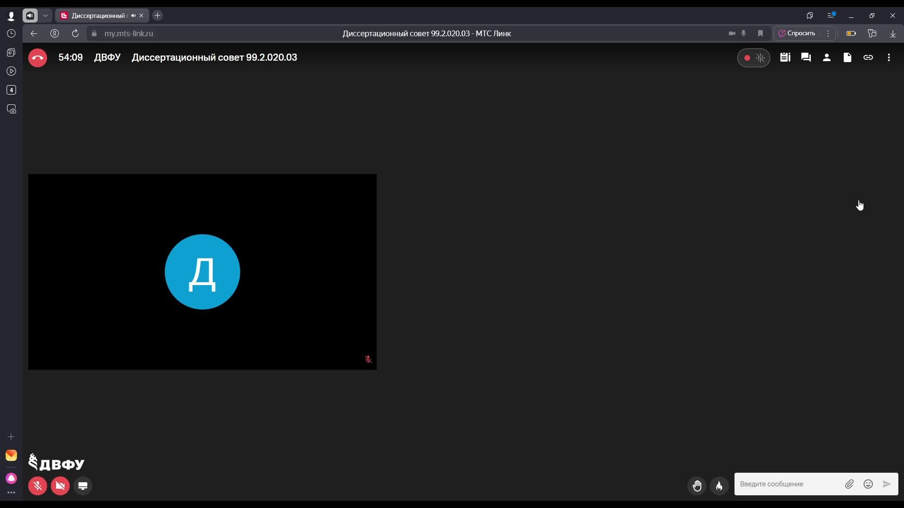Viewport: 904px width, 508px height.
Task: Open the files document icon
Action: pos(847,57)
